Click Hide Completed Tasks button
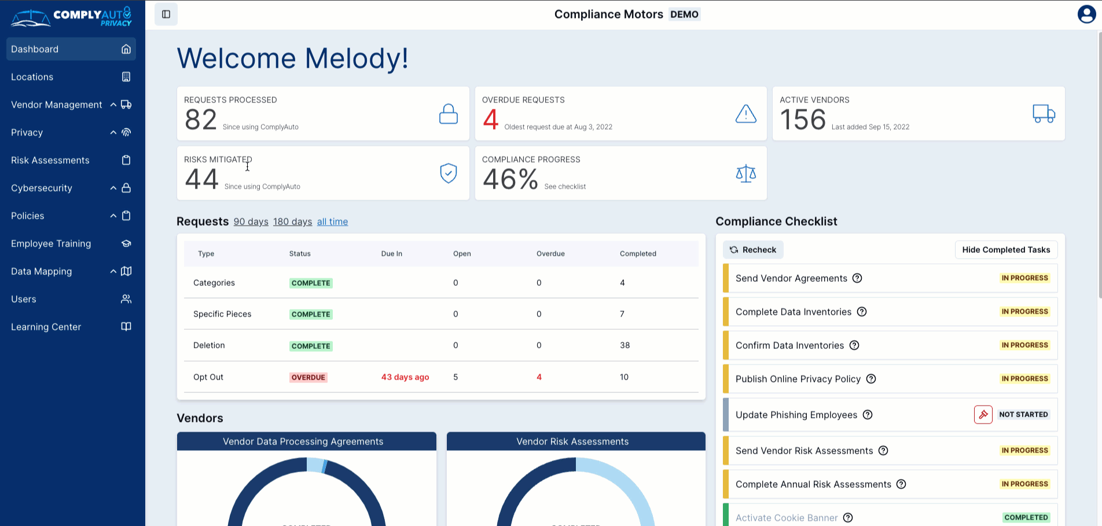Viewport: 1102px width, 526px height. click(x=1006, y=250)
